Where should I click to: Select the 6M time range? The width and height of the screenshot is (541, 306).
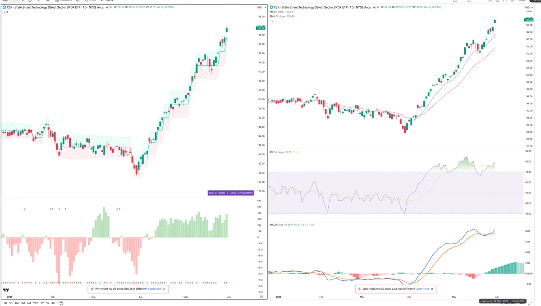pos(29,303)
